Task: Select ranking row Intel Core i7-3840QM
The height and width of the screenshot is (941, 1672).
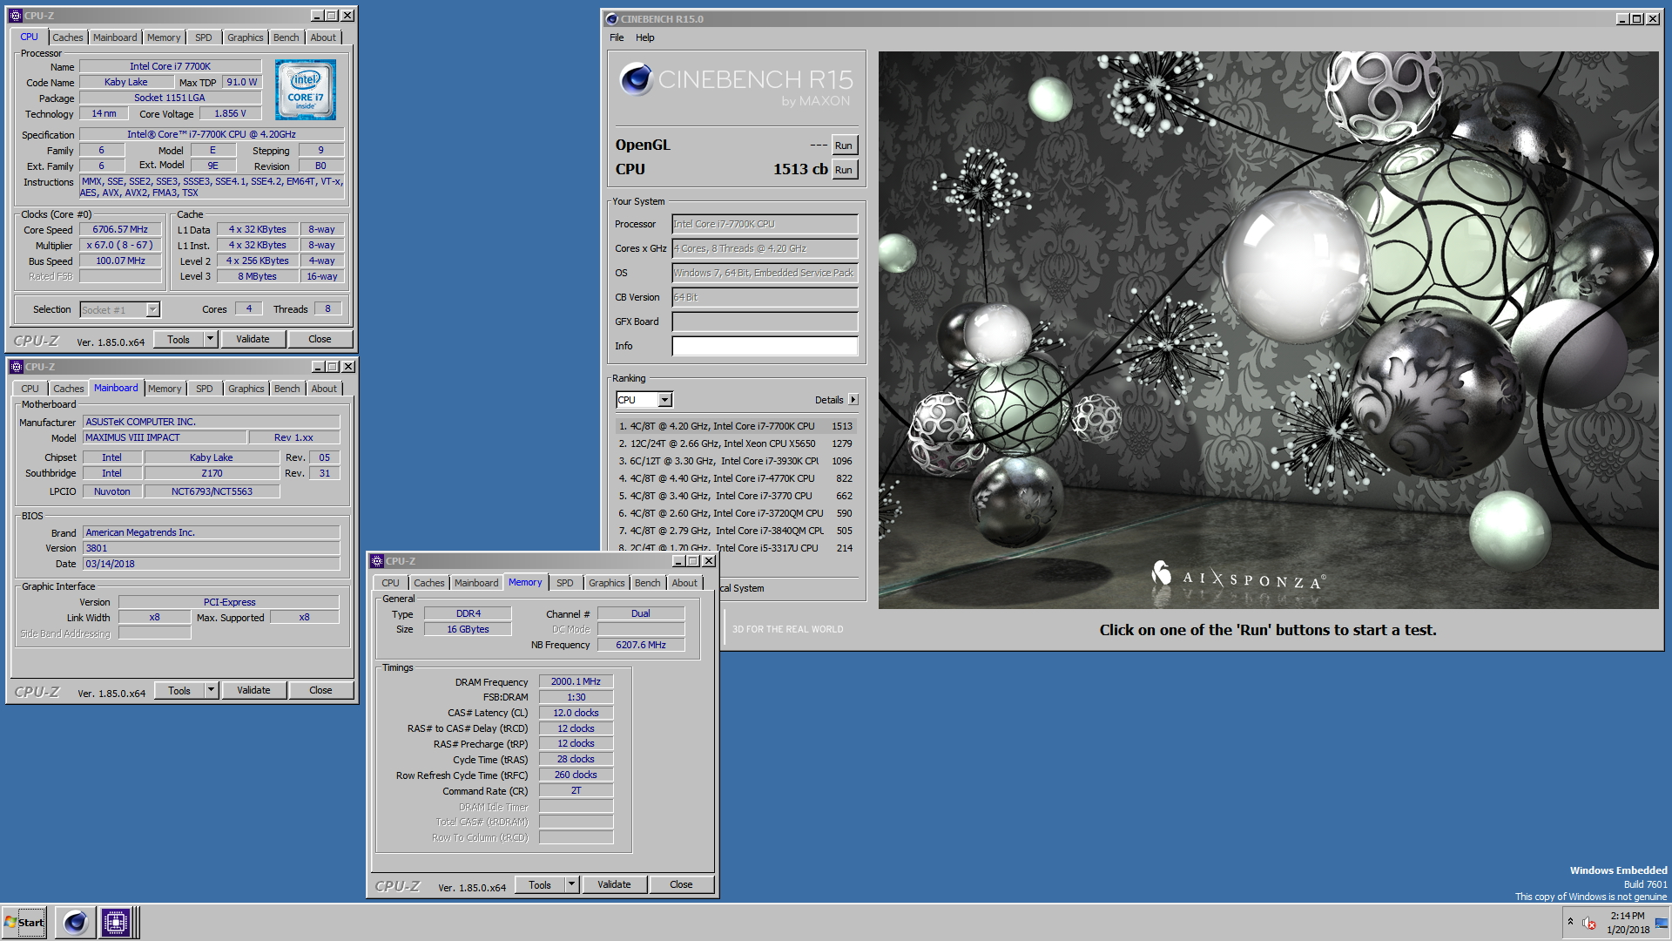Action: [736, 531]
